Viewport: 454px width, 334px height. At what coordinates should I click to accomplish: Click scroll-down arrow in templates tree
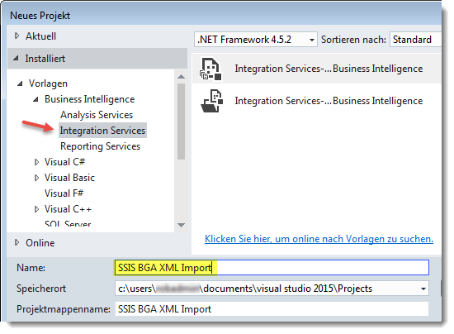point(182,225)
